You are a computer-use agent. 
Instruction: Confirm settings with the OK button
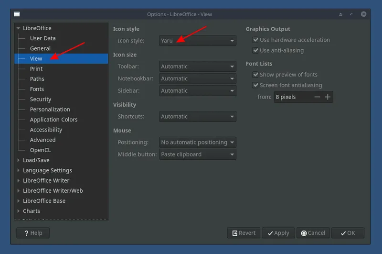click(348, 233)
